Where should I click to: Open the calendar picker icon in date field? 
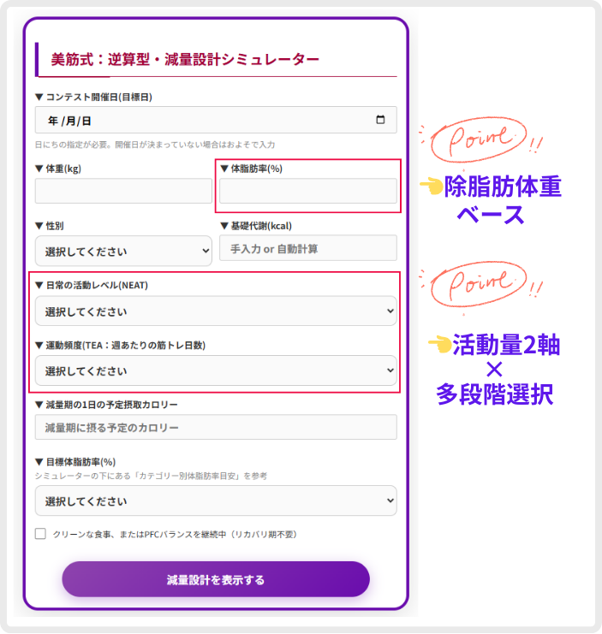point(380,120)
